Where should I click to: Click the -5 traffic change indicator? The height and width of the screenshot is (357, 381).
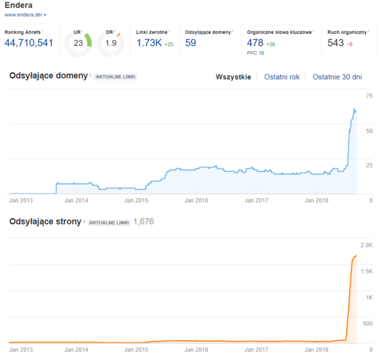tap(350, 45)
